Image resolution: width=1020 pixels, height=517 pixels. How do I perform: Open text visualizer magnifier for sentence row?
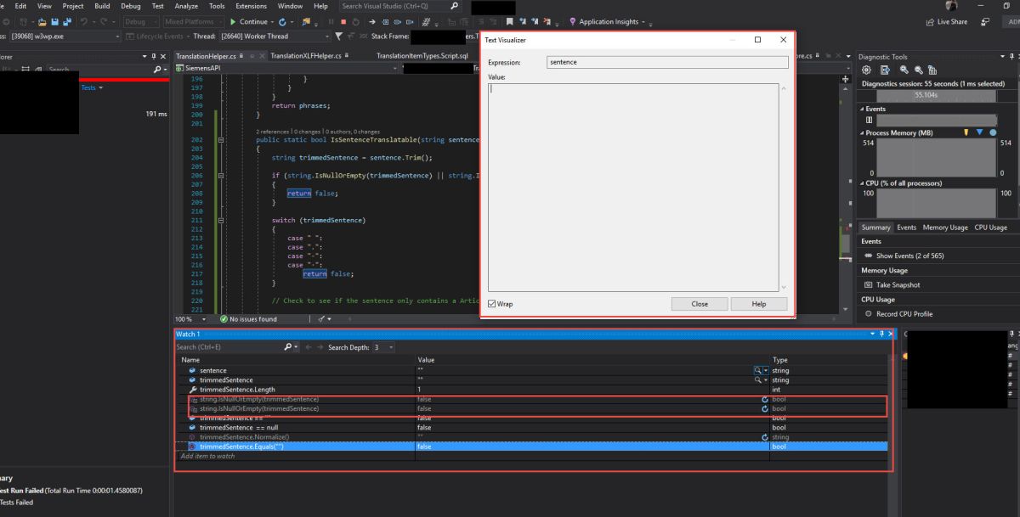pos(757,371)
